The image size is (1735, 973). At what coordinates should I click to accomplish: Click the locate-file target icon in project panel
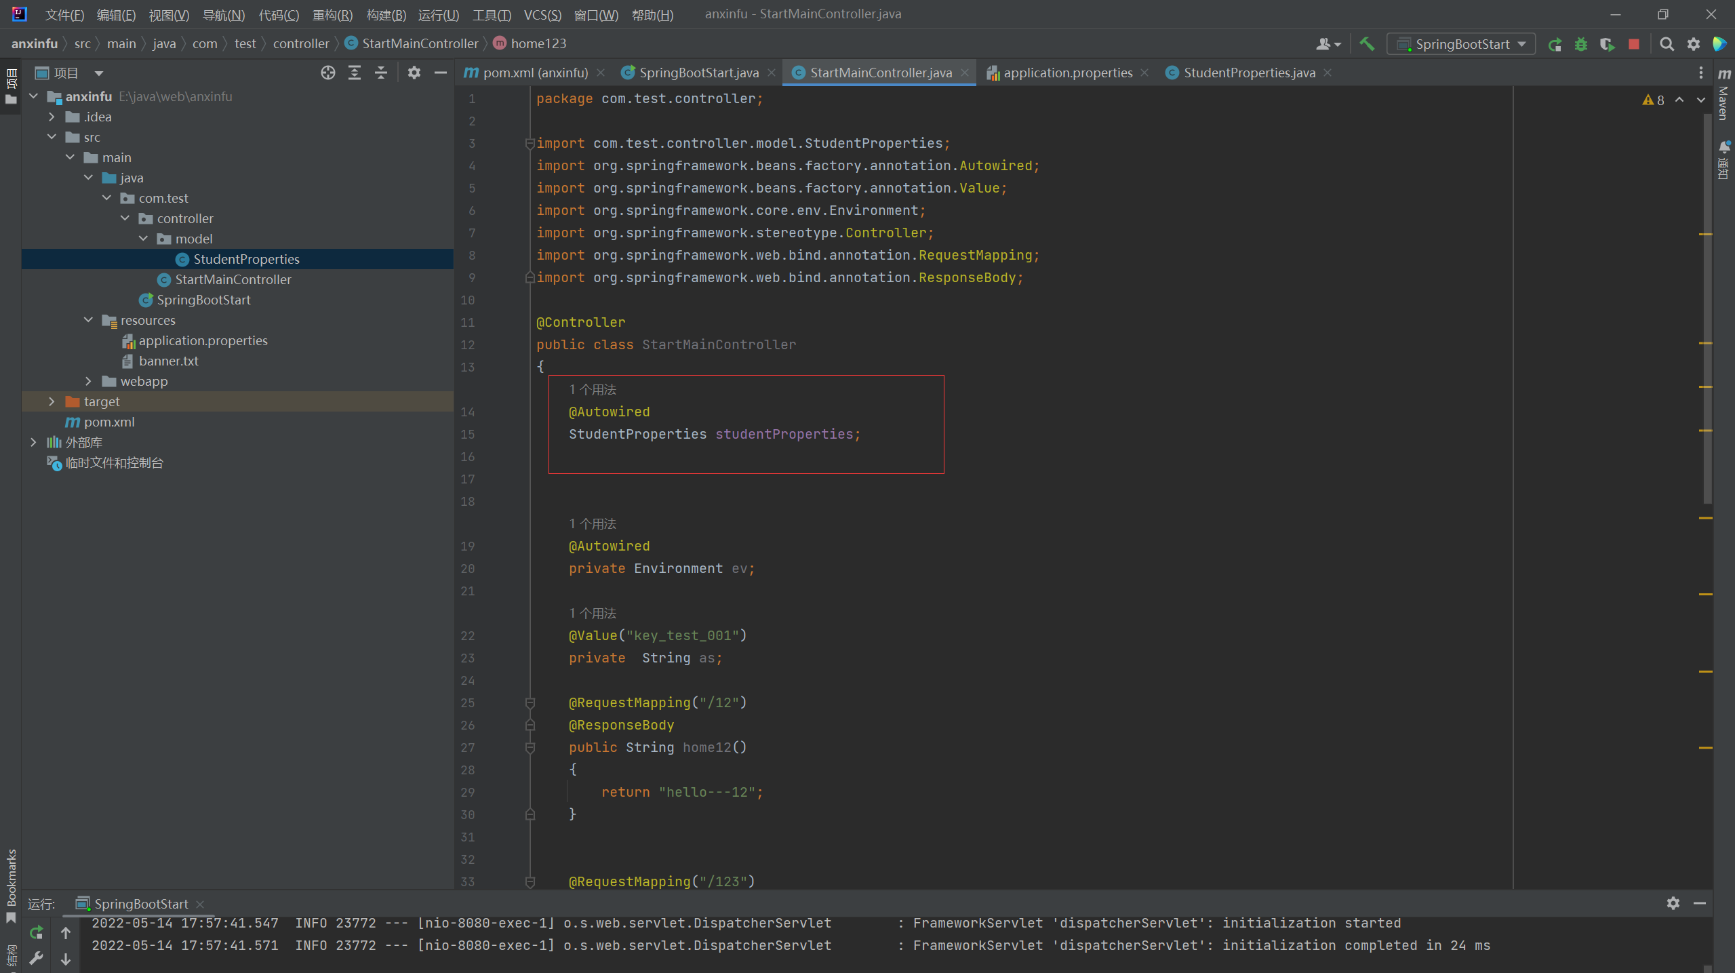[328, 73]
